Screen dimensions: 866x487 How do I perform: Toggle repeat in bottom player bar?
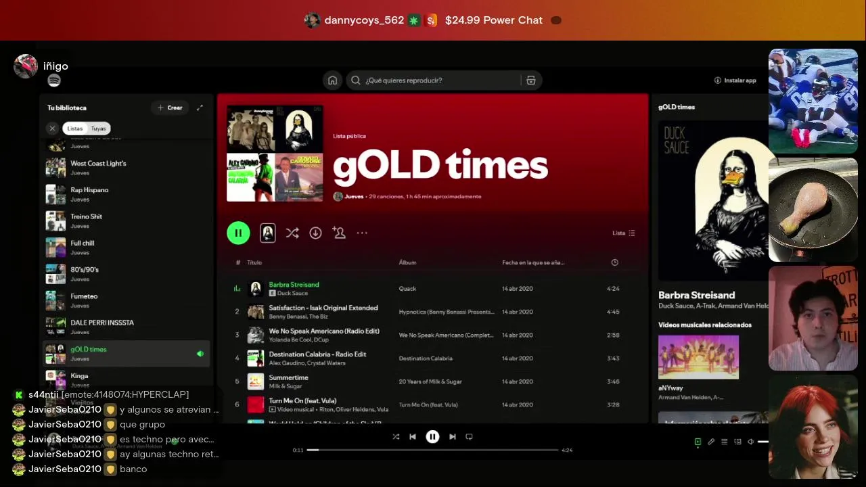coord(469,437)
